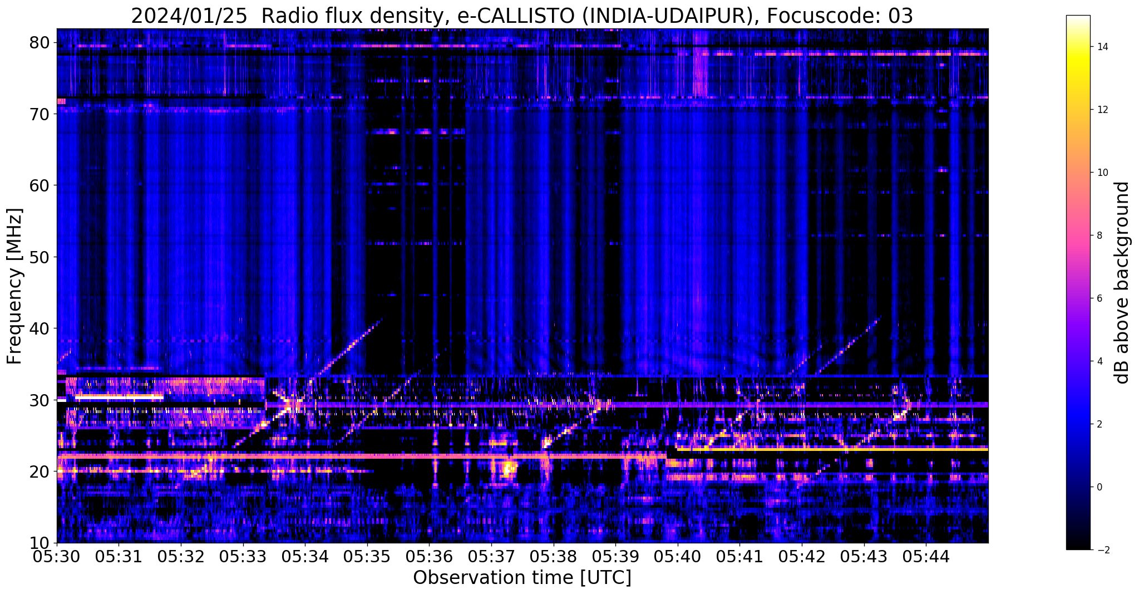The height and width of the screenshot is (594, 1139).
Task: Click the 70 frequency tick label
Action: (40, 114)
